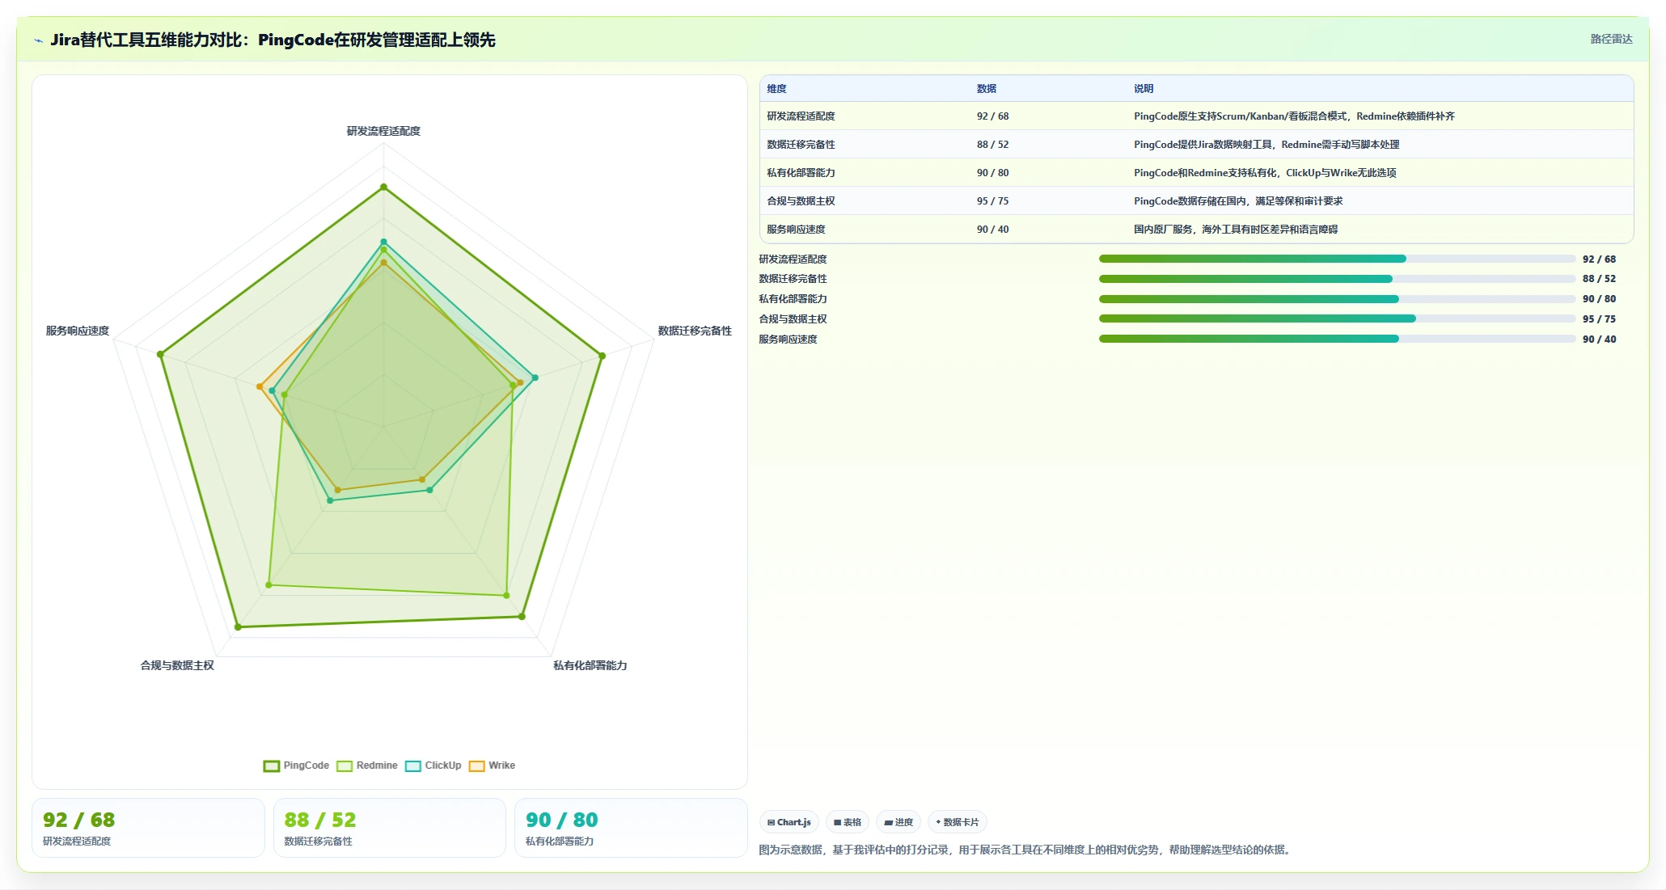This screenshot has height=890, width=1666.
Task: Click the 进度 tag chip
Action: [899, 822]
